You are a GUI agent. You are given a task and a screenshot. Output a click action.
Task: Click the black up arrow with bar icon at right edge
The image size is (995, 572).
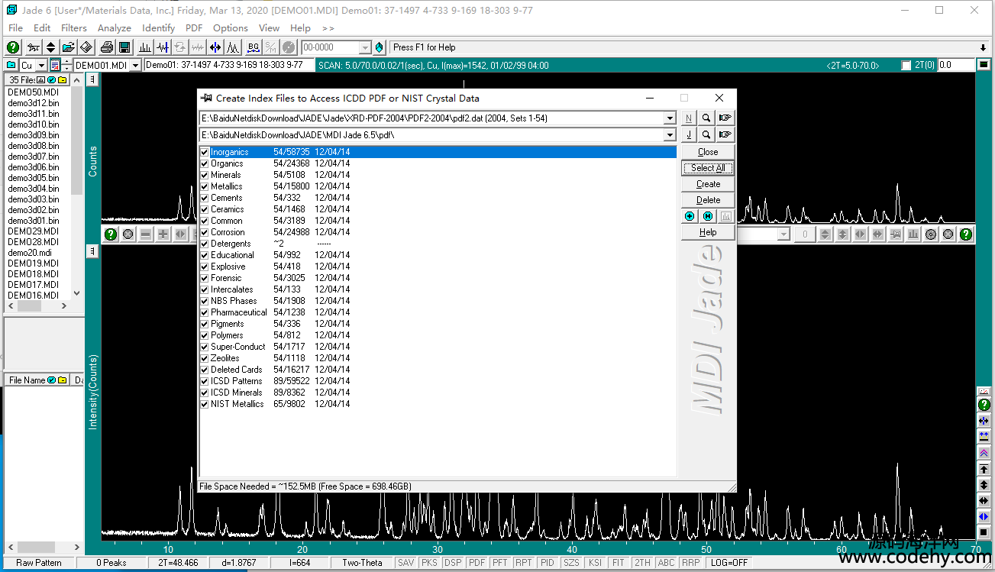click(984, 469)
